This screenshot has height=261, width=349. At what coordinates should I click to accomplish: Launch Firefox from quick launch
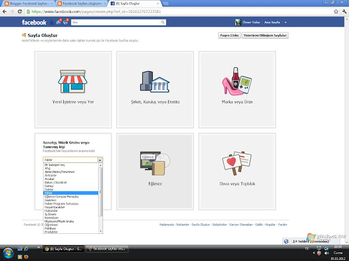[26, 257]
